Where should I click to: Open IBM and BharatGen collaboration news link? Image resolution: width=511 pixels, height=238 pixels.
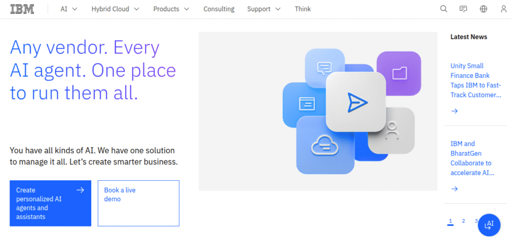click(x=472, y=158)
